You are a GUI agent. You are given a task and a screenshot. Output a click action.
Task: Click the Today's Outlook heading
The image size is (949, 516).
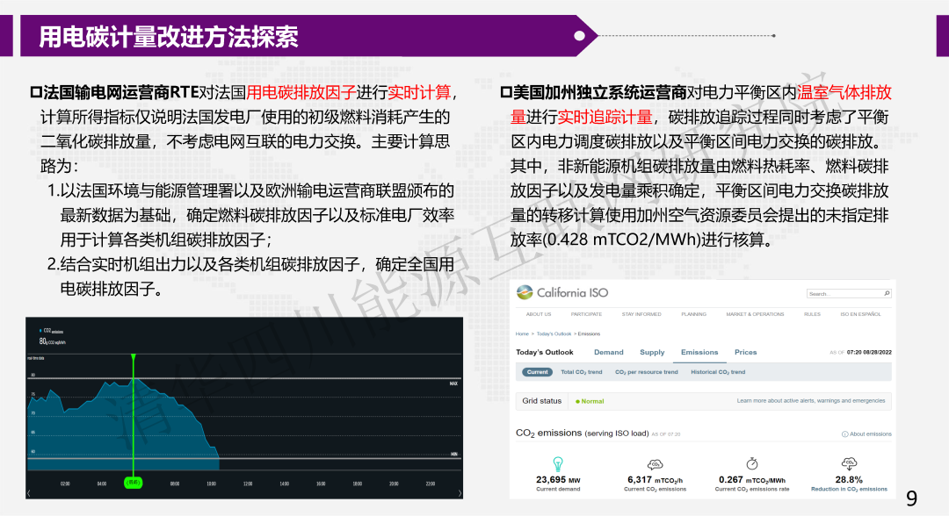[544, 352]
